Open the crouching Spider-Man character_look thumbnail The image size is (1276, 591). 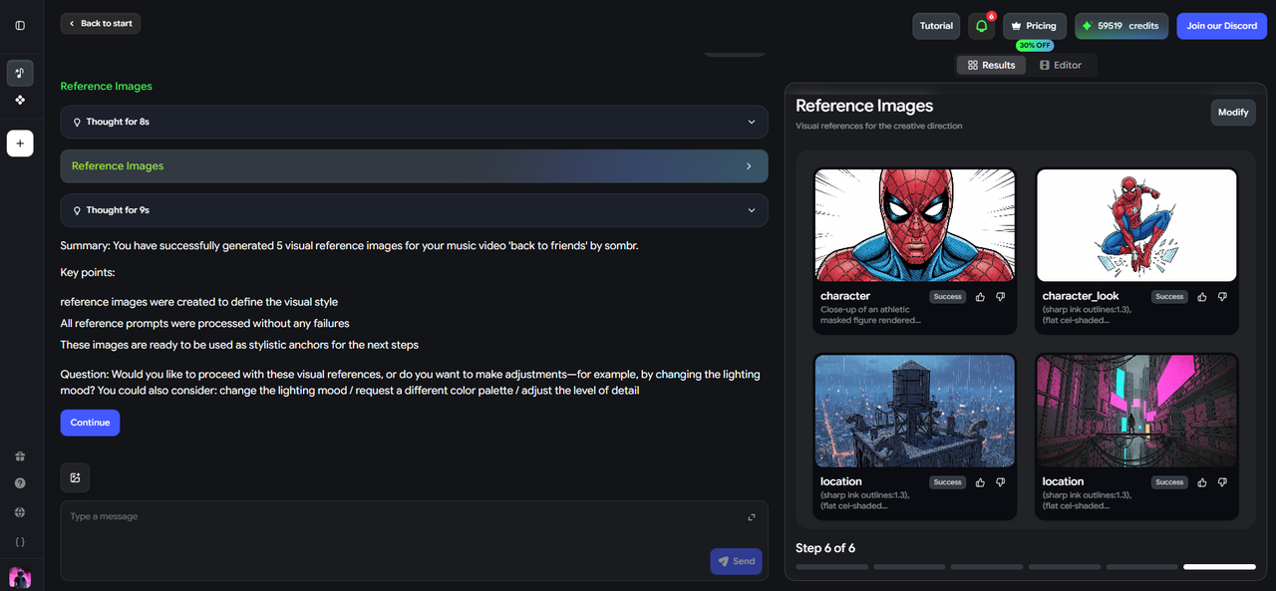(1136, 225)
